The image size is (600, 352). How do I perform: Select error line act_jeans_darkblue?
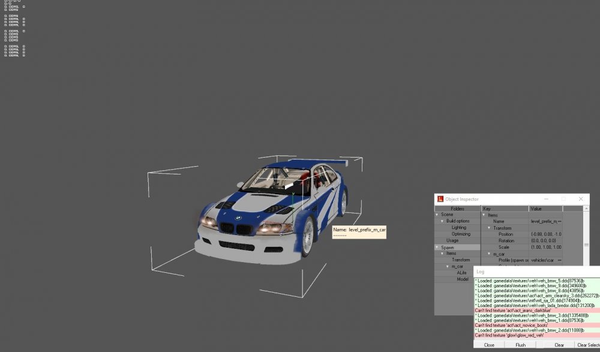pyautogui.click(x=537, y=311)
